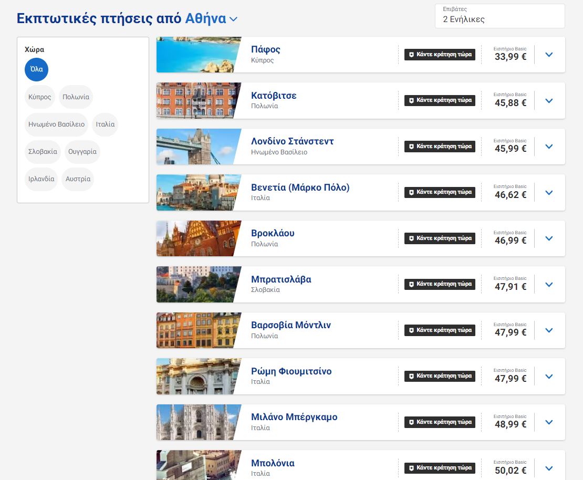Open the Βαρσοβία Μόντλιν destination link
583x480 pixels.
(291, 325)
